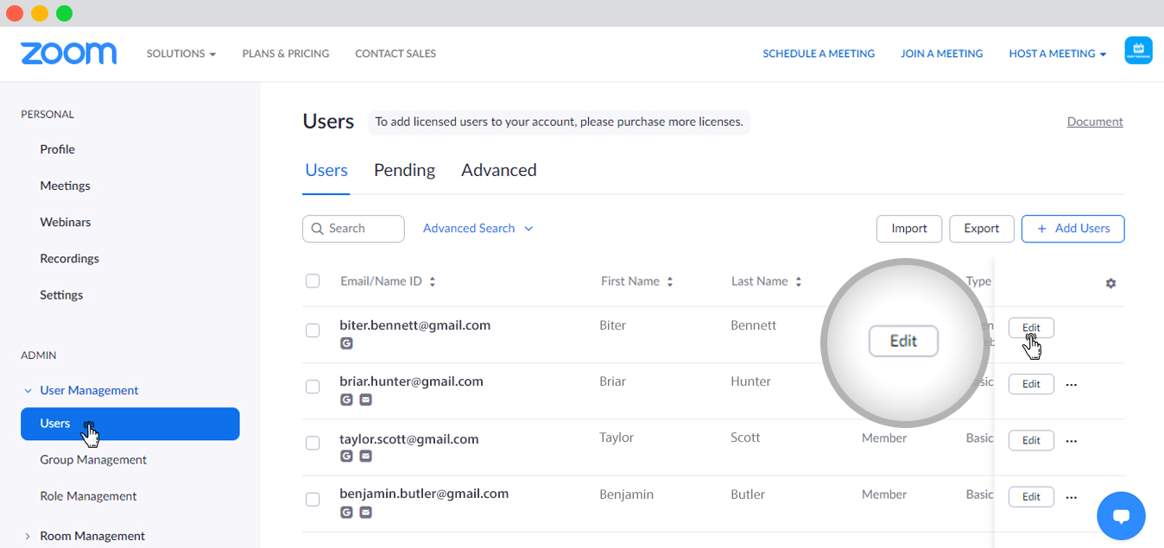Open more options ellipsis for Briar Hunter
The width and height of the screenshot is (1164, 548).
(x=1072, y=385)
